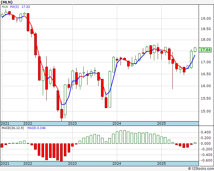Screen dimensions: 214x171
Task: Click the (MLN) chart title
Action: pos(7,2)
